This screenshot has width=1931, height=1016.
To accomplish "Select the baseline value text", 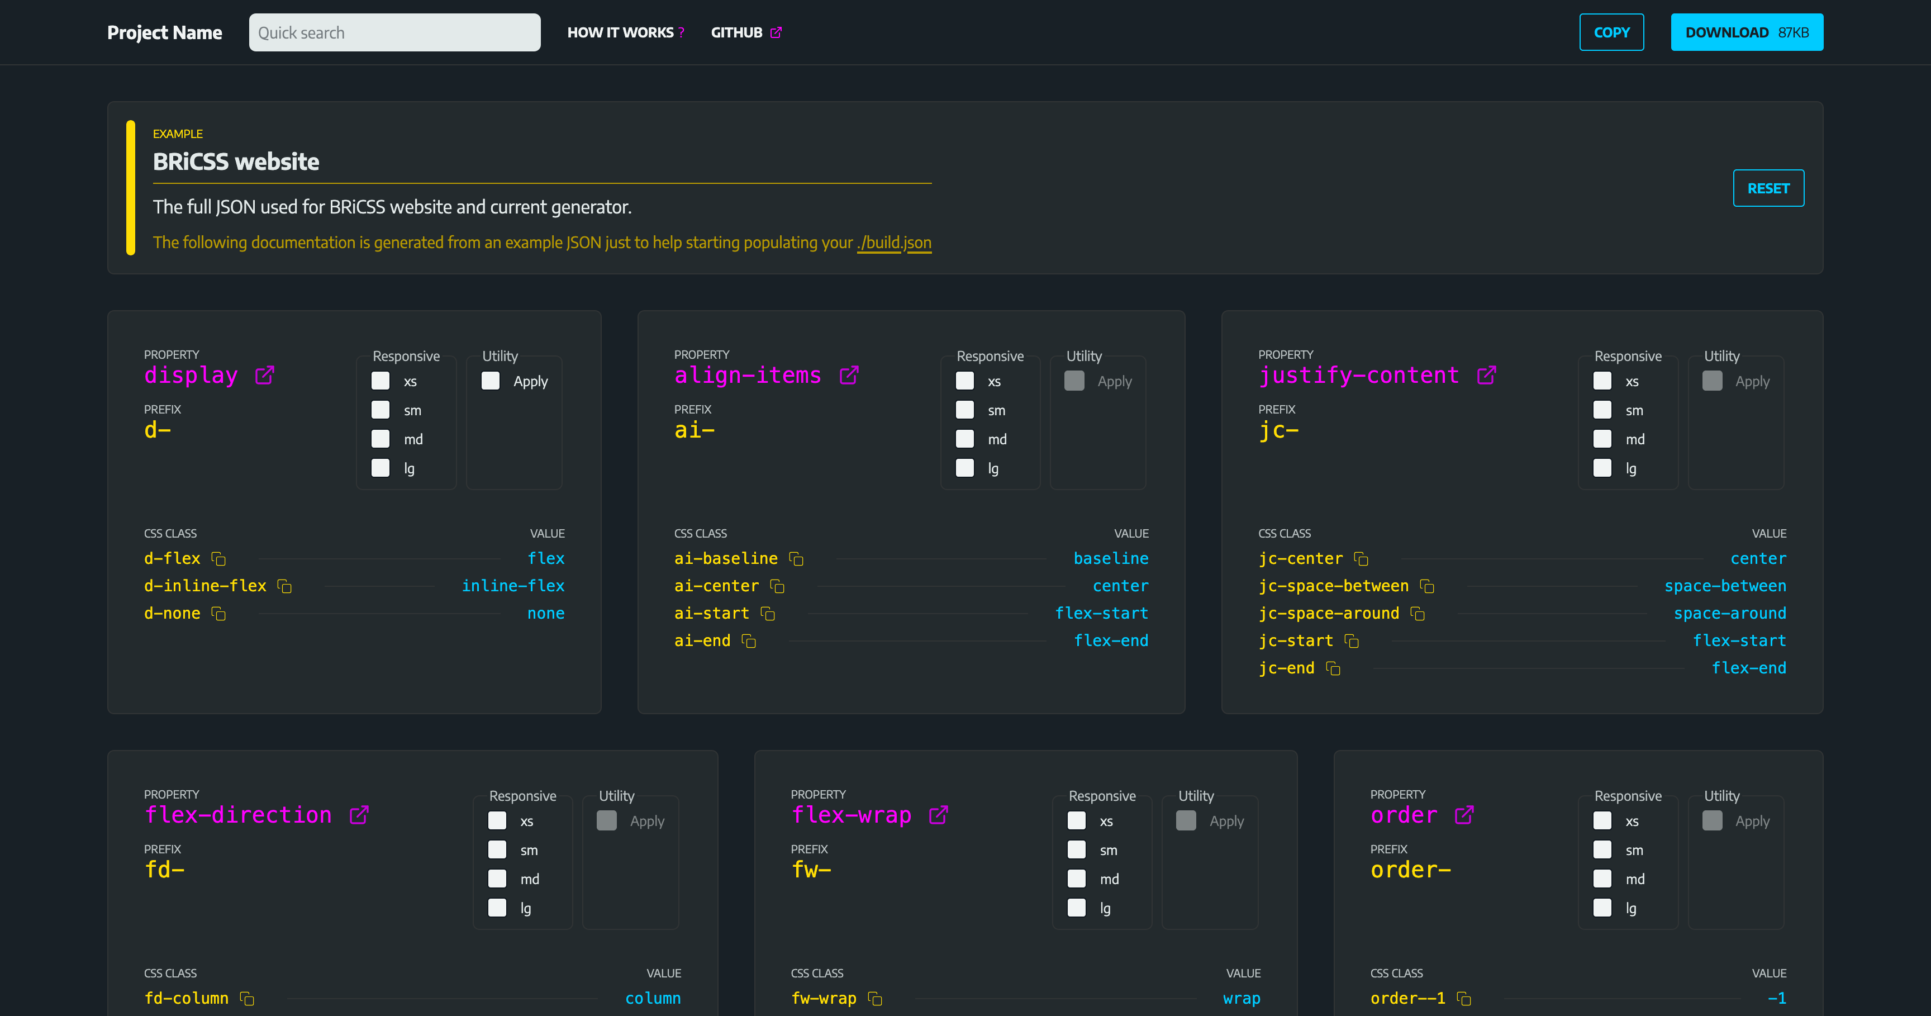I will 1111,559.
